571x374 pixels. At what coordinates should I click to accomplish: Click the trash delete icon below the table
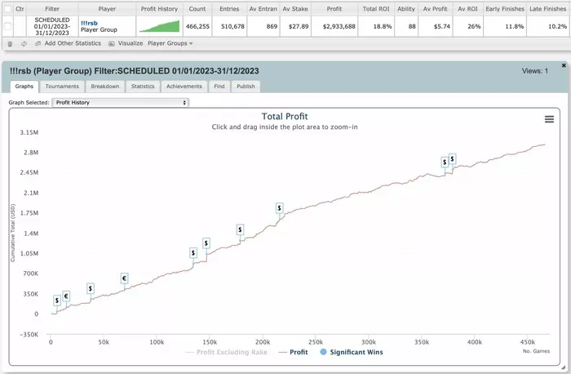[10, 44]
